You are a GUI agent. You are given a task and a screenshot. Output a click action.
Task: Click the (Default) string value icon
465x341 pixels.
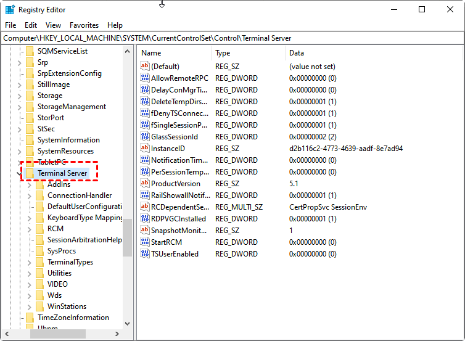[145, 67]
